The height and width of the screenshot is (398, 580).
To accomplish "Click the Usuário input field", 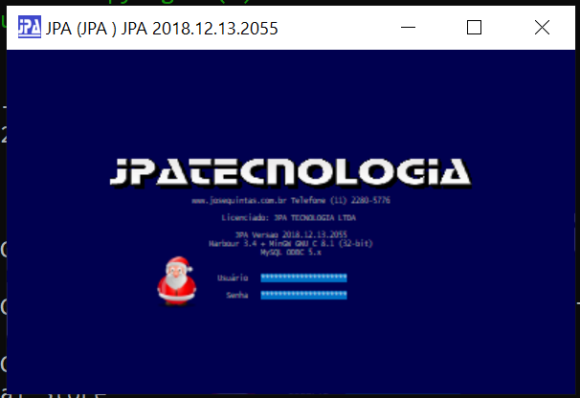I will (303, 277).
